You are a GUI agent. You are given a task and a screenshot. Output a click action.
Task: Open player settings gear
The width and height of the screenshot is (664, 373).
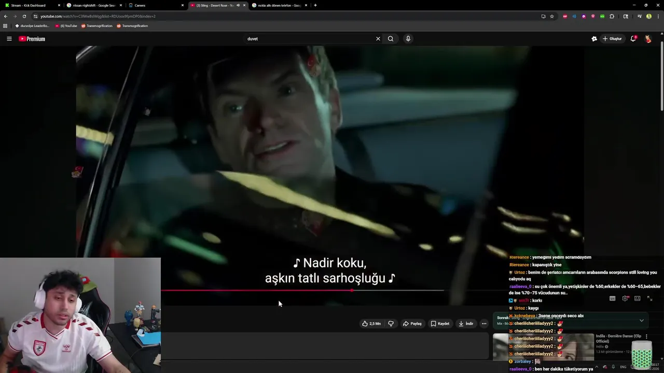point(625,298)
